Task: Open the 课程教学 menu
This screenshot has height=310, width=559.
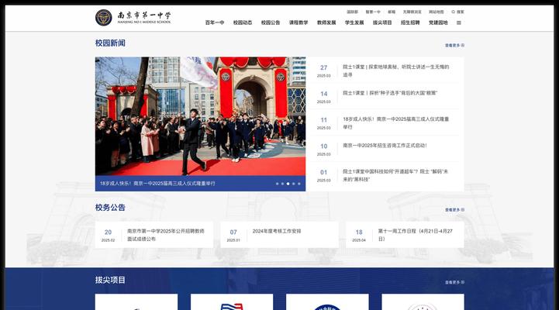Action: [298, 22]
